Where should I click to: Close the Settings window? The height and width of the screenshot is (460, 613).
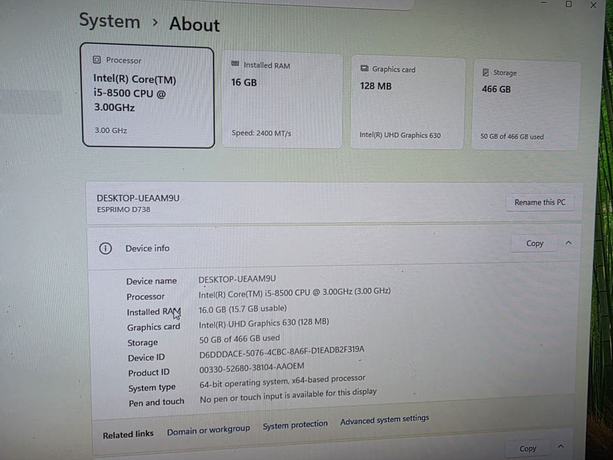click(593, 5)
